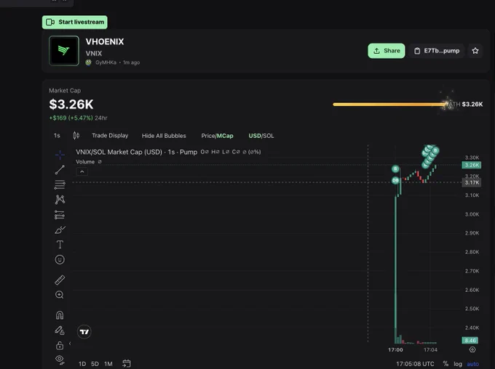Open the candlestick chart style menu
Image resolution: width=495 pixels, height=369 pixels.
[76, 136]
